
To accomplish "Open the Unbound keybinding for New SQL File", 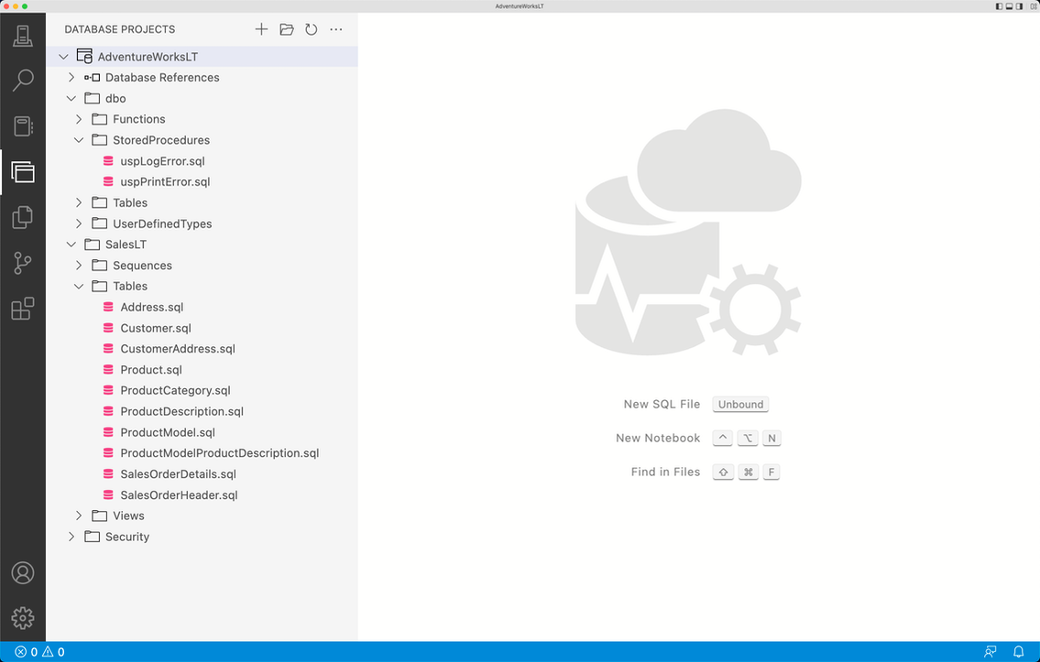I will point(740,404).
